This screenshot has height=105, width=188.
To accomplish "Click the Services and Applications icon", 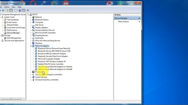I will (x=3, y=41).
